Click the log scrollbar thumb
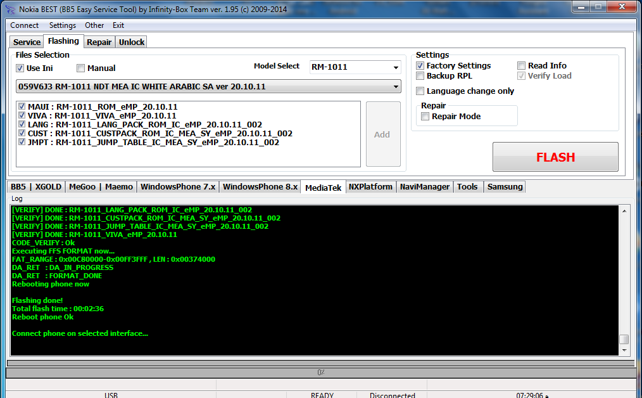642x398 pixels. 624,340
